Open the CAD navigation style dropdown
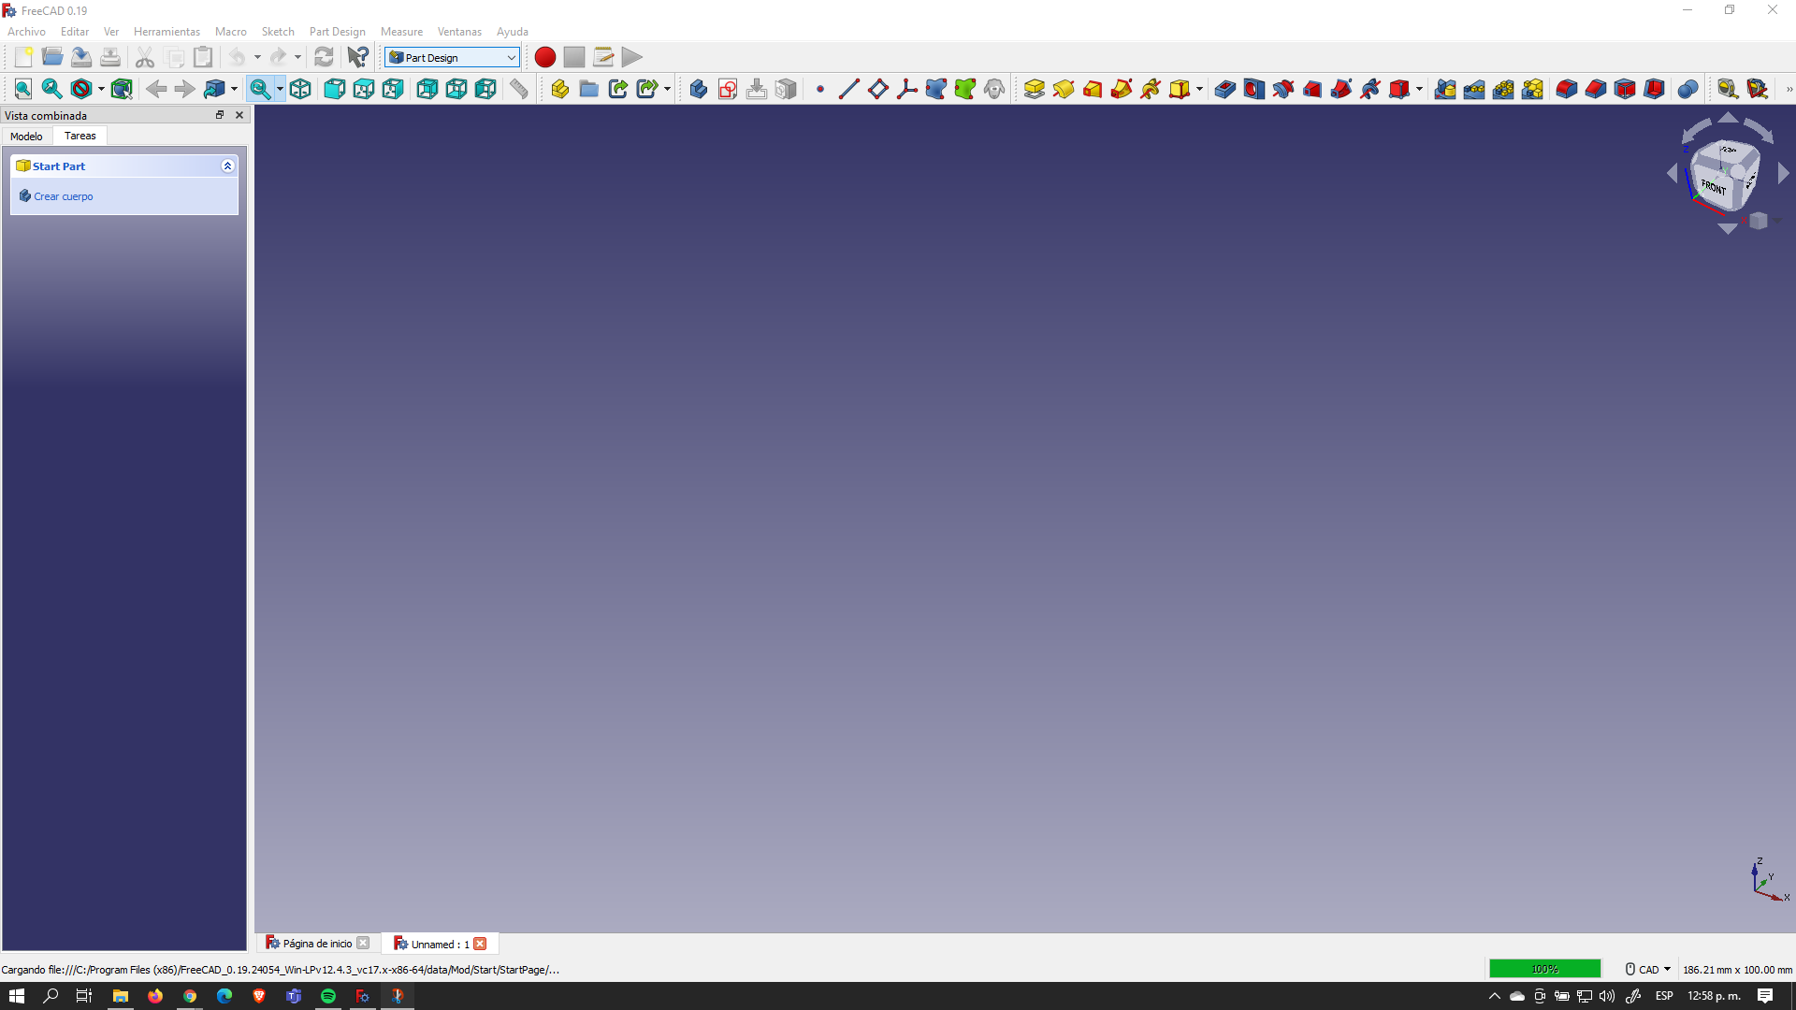The height and width of the screenshot is (1010, 1796). tap(1648, 969)
